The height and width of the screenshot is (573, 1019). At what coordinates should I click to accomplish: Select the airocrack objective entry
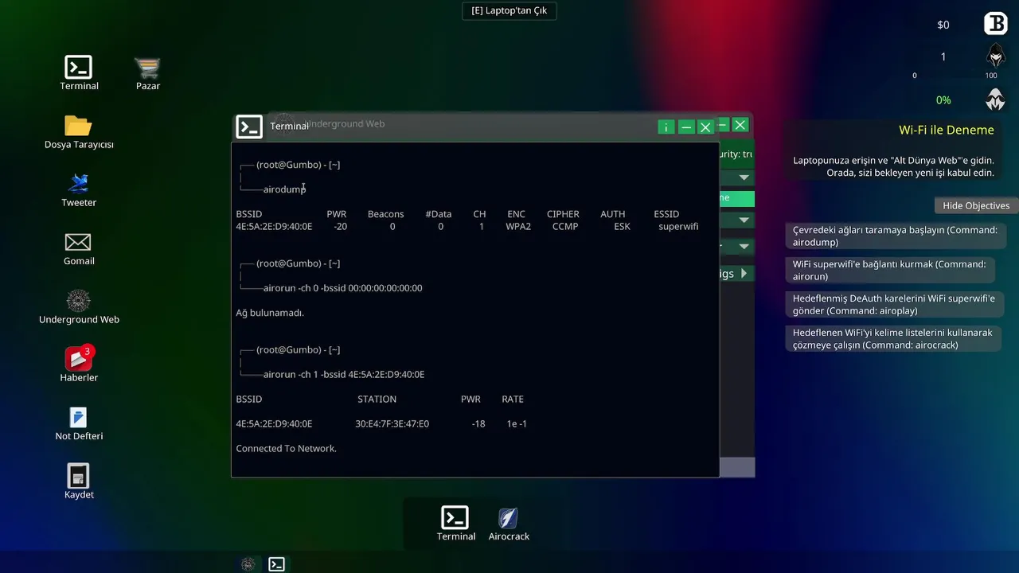(893, 338)
